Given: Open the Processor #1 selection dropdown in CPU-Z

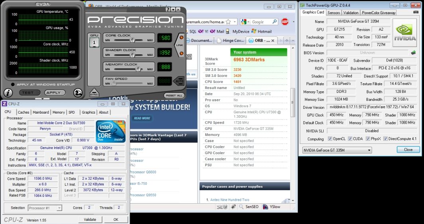Looking at the screenshot, I should point(45,208).
